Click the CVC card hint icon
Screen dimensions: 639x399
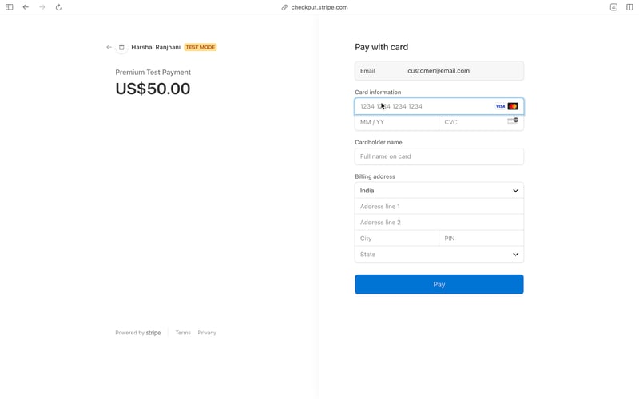tap(513, 121)
